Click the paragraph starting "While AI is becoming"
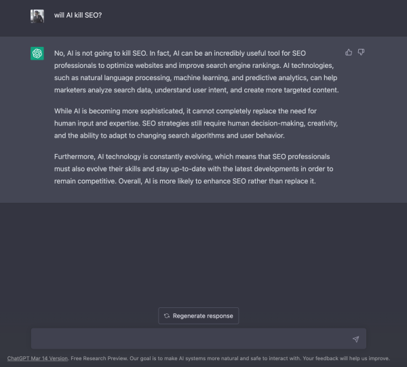 coord(190,122)
